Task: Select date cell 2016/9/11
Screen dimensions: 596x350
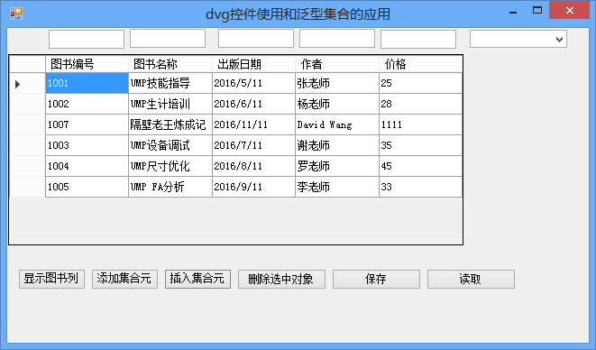Action: [x=254, y=187]
